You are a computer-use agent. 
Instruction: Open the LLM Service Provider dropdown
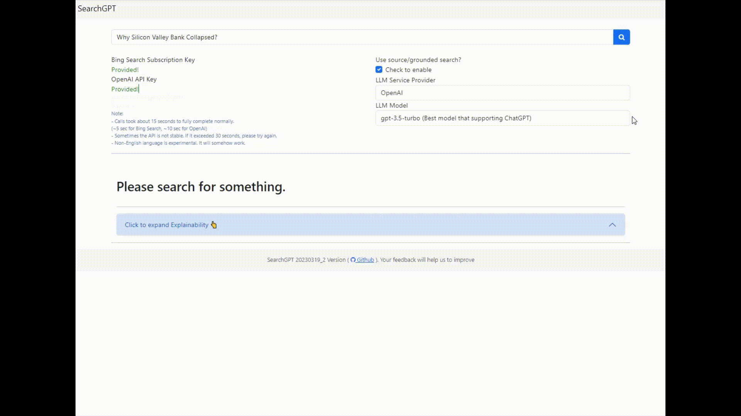[x=502, y=93]
